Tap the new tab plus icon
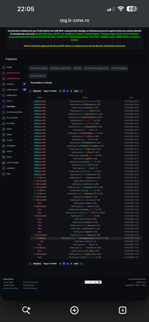 point(74,310)
